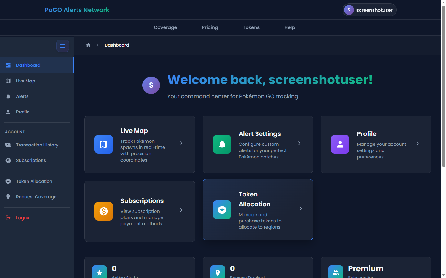Click Transaction History sidebar link
Screen dimensions: 446x278
point(37,145)
